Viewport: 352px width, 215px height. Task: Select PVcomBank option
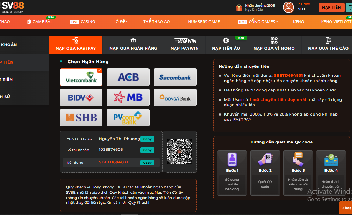tap(128, 118)
